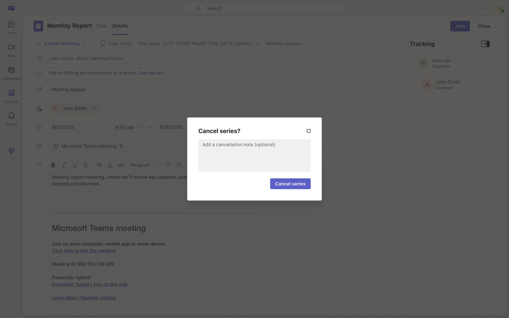Confirm with the Cancel series button

coord(290,184)
